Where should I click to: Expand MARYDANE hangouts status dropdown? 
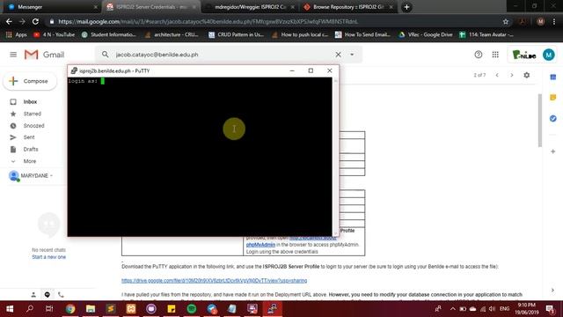pyautogui.click(x=51, y=176)
